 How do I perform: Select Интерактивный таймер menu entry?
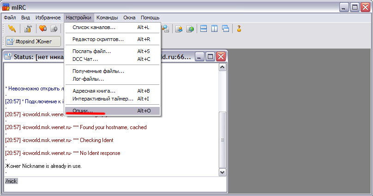coord(112,99)
